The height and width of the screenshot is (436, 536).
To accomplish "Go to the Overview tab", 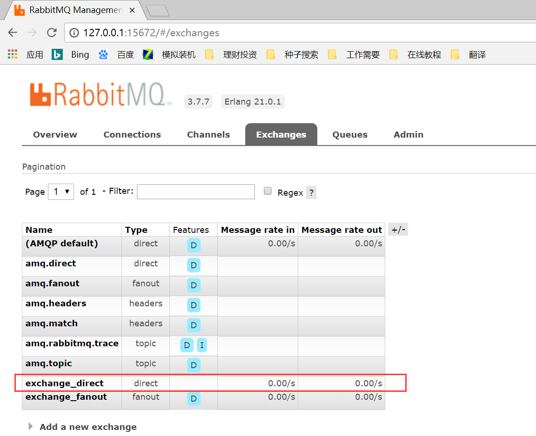I will 55,134.
